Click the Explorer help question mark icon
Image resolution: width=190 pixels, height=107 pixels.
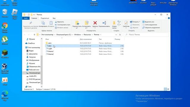169,18
